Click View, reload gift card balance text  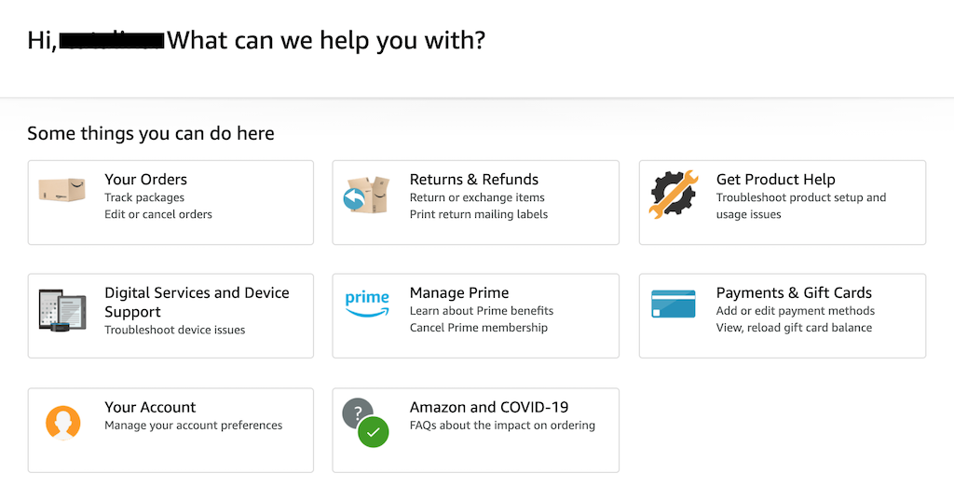794,328
